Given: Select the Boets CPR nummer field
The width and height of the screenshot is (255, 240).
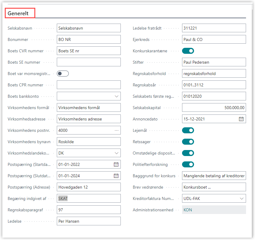Looking at the screenshot, I should pyautogui.click(x=88, y=85).
